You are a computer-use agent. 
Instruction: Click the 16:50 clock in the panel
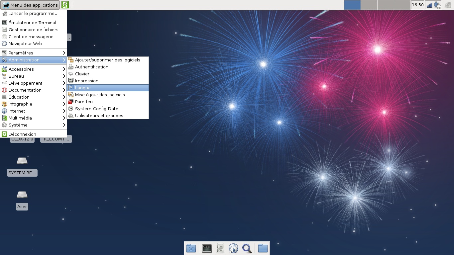pyautogui.click(x=417, y=5)
